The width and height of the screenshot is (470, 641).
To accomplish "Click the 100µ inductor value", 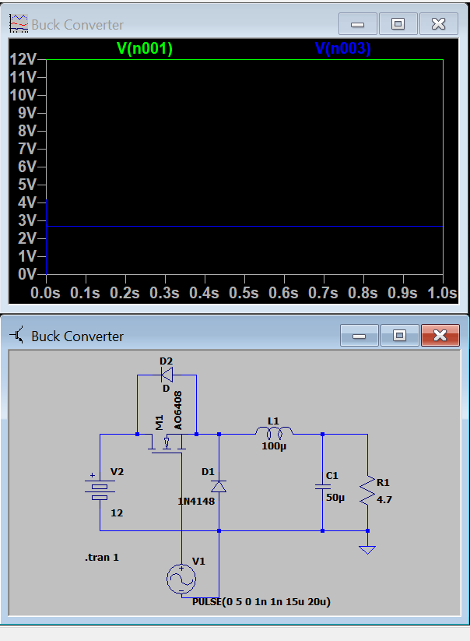I will pyautogui.click(x=274, y=446).
